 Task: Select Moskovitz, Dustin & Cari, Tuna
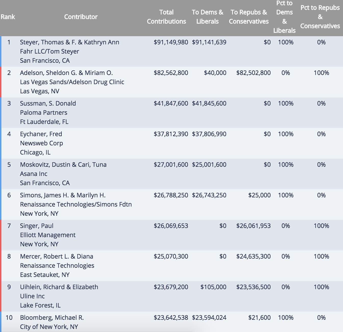click(63, 164)
